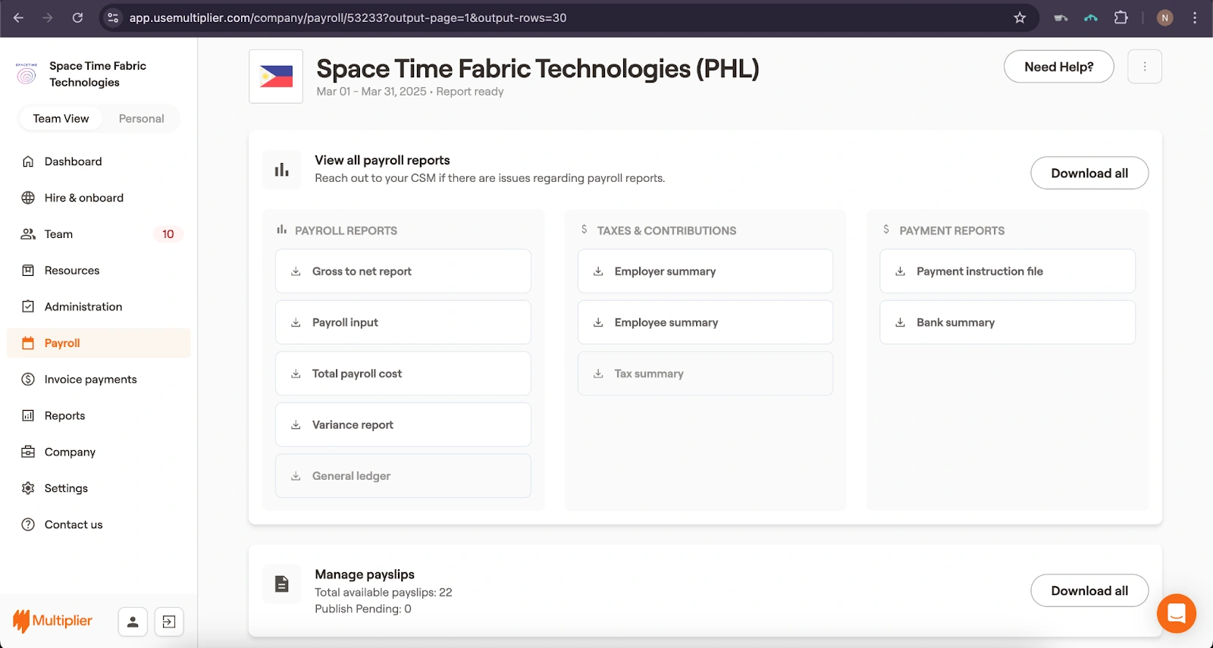
Task: Open the browser profile avatar N
Action: tap(1165, 17)
